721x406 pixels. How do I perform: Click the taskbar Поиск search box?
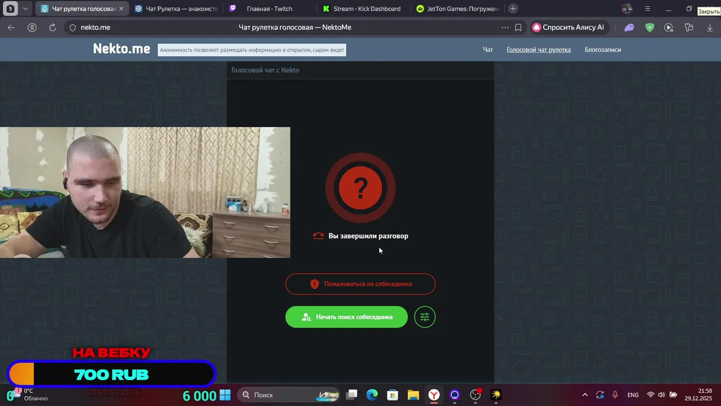click(x=288, y=395)
